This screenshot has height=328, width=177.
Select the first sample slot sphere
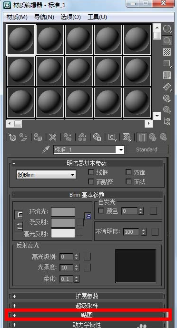pos(20,40)
